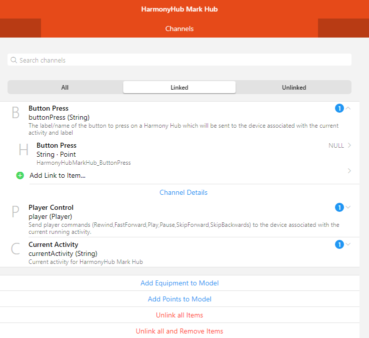Switch to Unlinked channels filter
Image resolution: width=369 pixels, height=338 pixels.
(294, 87)
